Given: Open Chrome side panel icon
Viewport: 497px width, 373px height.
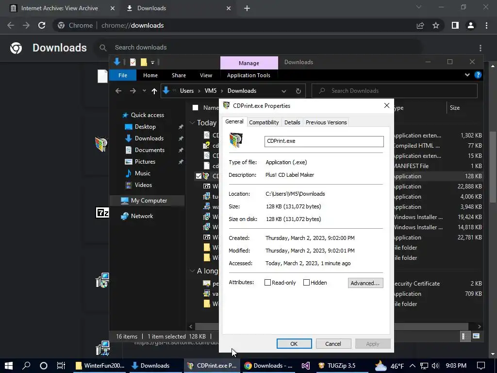Looking at the screenshot, I should (455, 25).
